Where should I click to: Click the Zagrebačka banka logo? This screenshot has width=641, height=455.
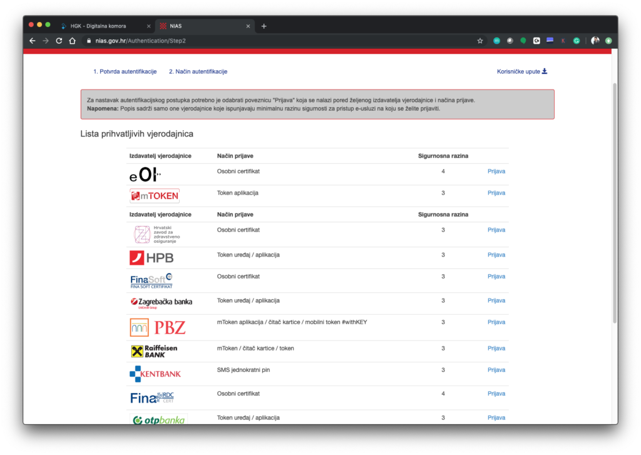(161, 302)
